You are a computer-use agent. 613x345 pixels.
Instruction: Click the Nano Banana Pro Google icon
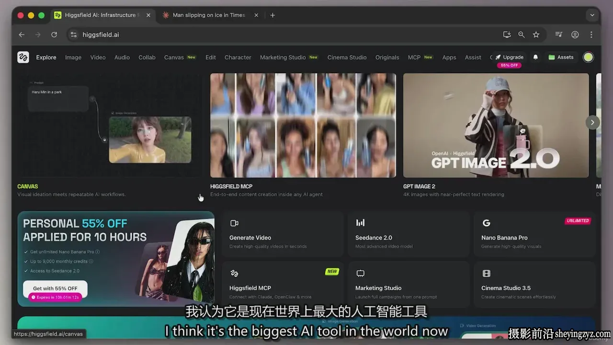[486, 223]
